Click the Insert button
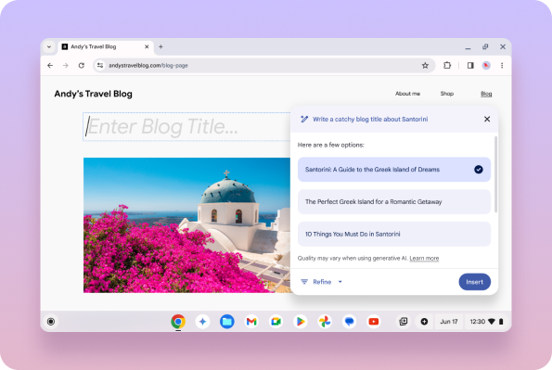552x370 pixels. click(475, 282)
